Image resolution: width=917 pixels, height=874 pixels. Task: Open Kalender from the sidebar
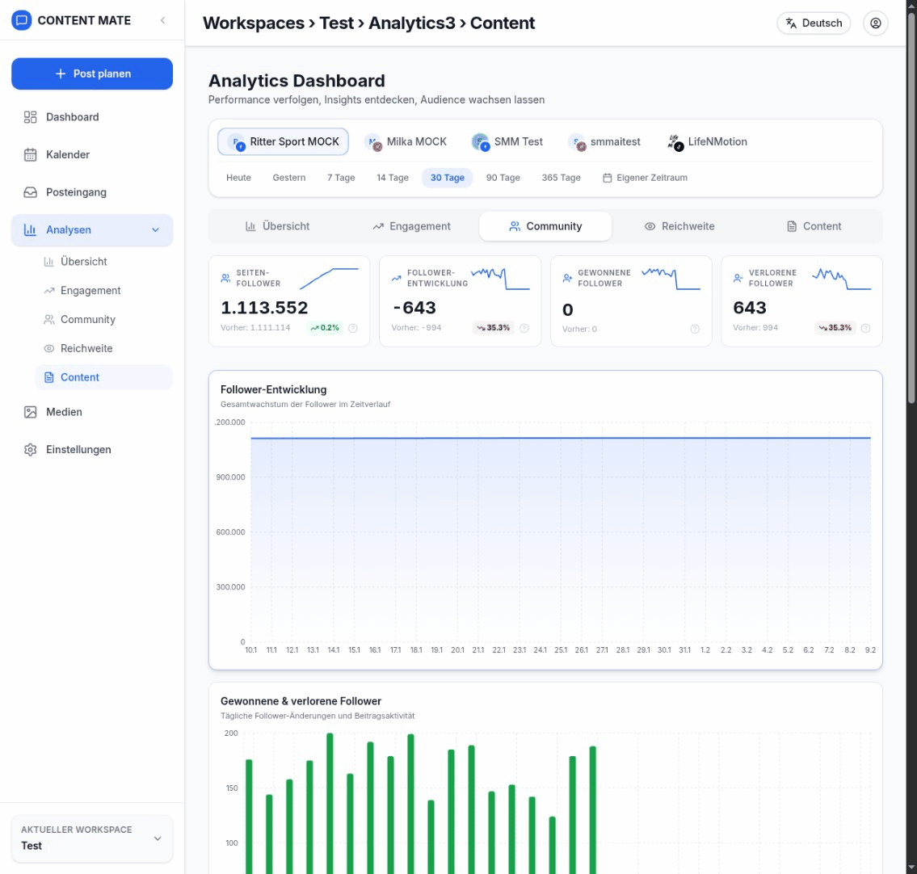click(68, 154)
